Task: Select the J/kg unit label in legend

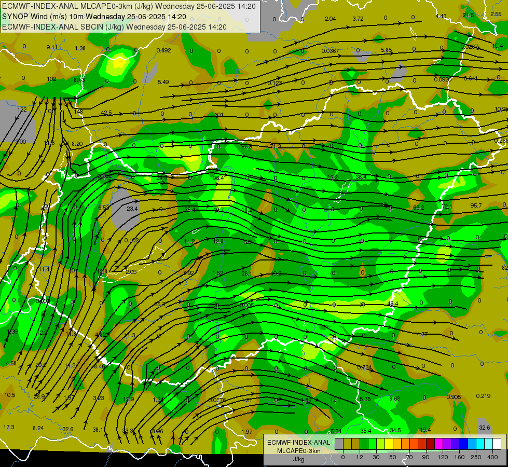Action: 298,459
